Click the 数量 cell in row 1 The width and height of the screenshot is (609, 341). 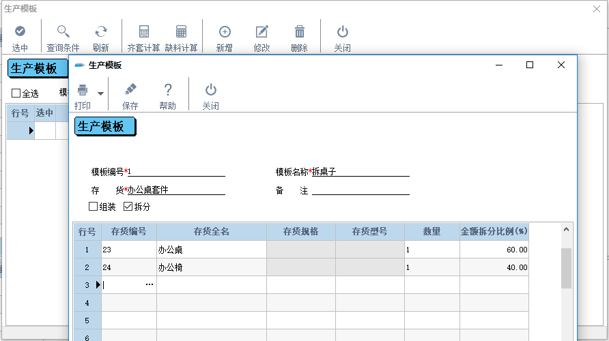click(x=432, y=250)
